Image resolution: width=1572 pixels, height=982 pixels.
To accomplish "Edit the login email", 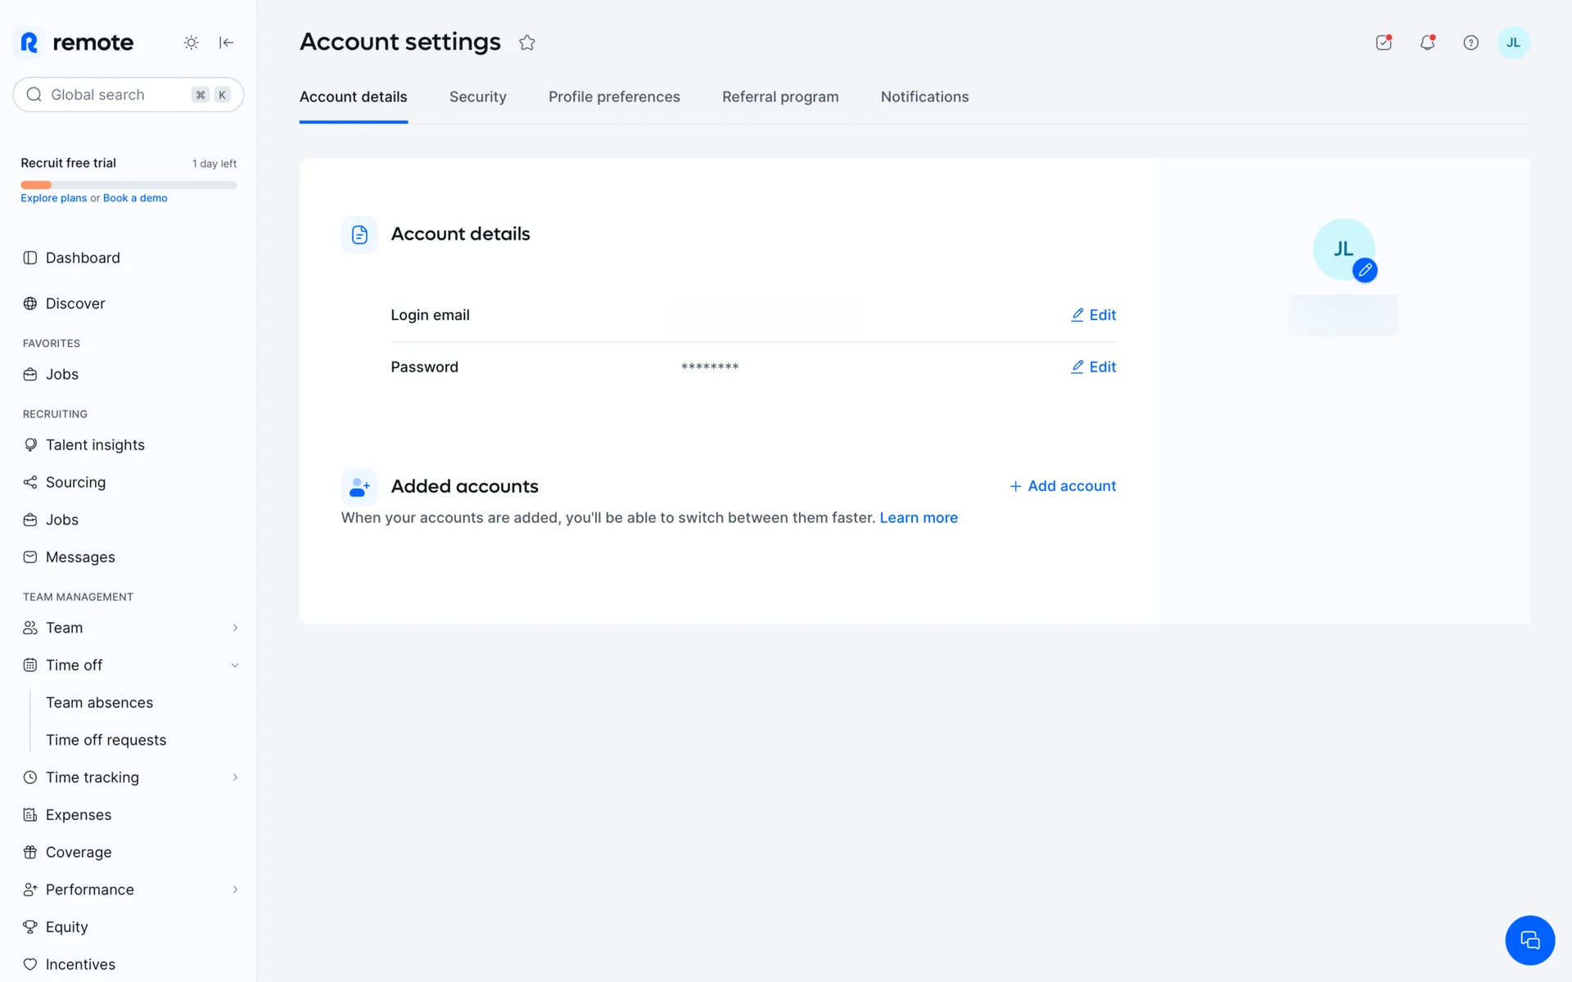I will click(x=1094, y=315).
